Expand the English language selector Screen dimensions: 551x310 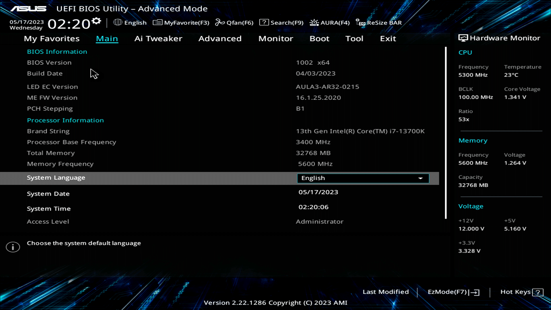pyautogui.click(x=420, y=178)
